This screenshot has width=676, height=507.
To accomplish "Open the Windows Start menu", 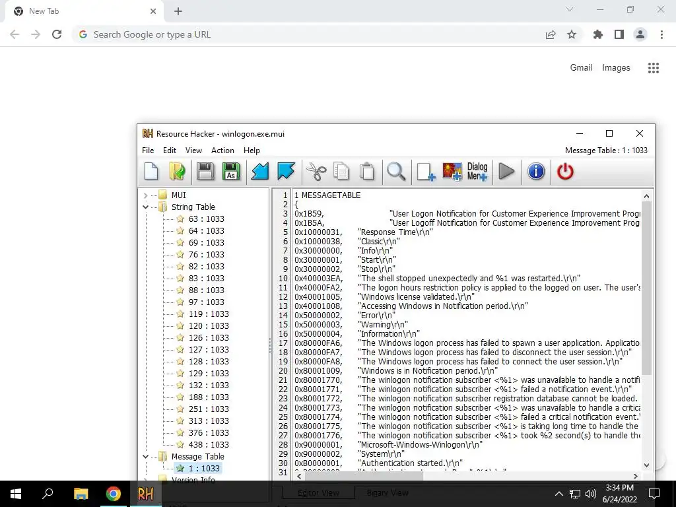I will tap(16, 494).
